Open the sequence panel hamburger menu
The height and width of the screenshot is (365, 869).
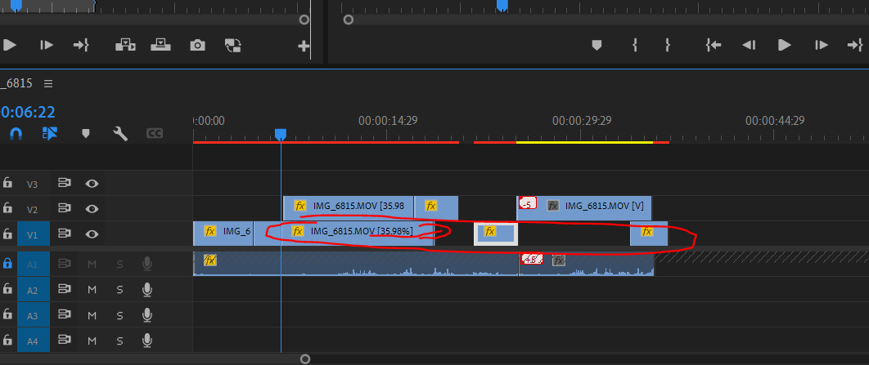(48, 83)
